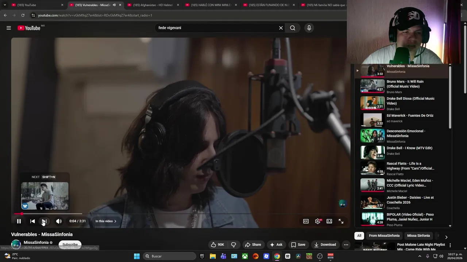Switch to 'ESTÁN FUNANDO DE NU' tab
Screen dimensions: 467x262
click(x=269, y=5)
